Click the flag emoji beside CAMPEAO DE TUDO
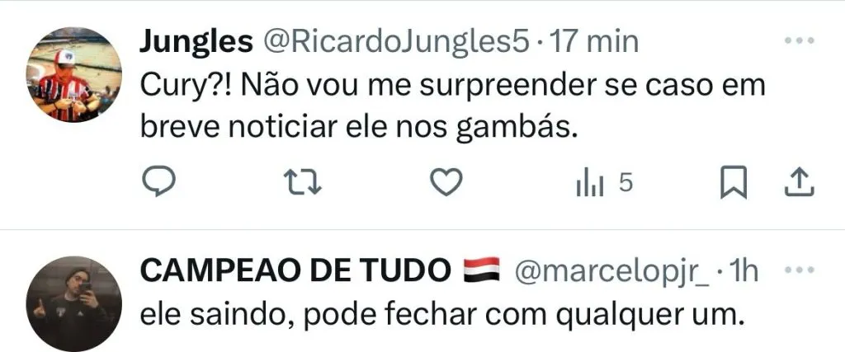 482,270
